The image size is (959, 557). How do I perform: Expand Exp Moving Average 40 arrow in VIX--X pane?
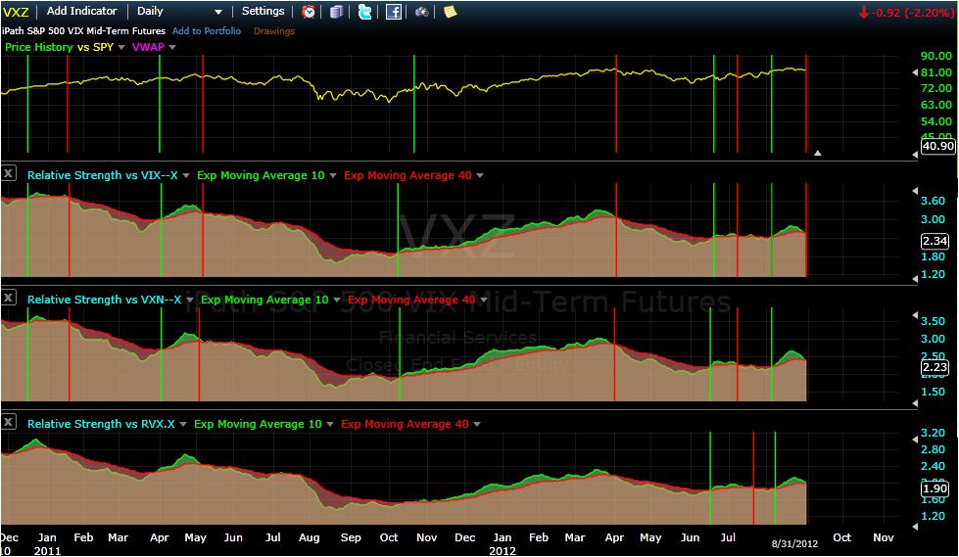(x=480, y=176)
